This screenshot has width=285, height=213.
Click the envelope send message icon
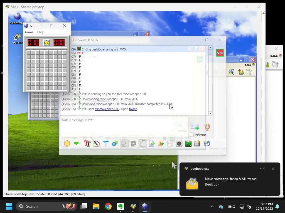click(x=195, y=126)
